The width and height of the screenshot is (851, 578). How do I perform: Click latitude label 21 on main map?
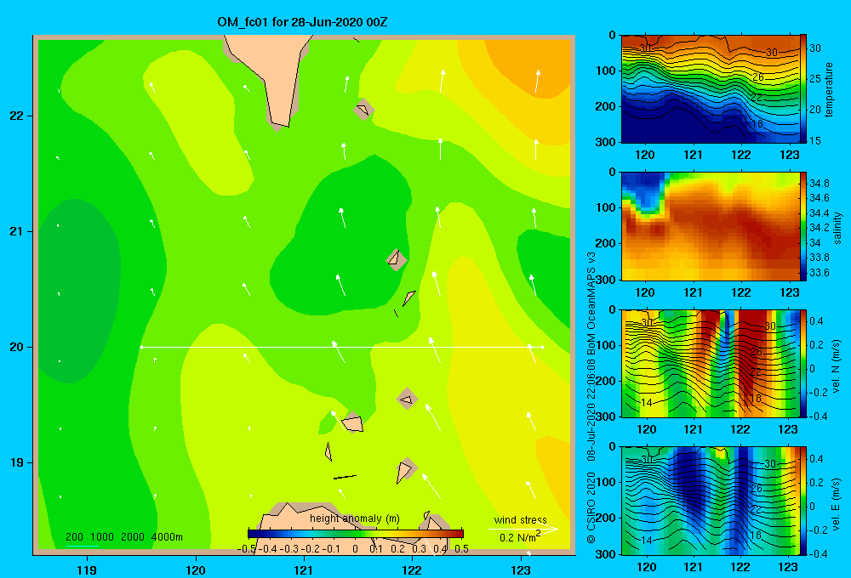pos(16,231)
